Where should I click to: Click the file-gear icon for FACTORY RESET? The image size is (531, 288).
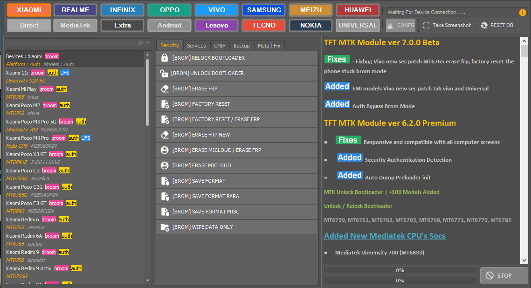pyautogui.click(x=166, y=104)
